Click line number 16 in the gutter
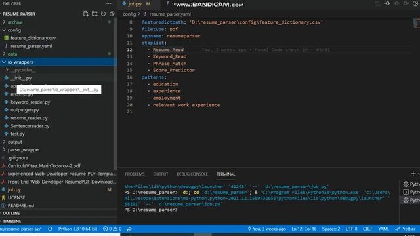 pyautogui.click(x=130, y=77)
